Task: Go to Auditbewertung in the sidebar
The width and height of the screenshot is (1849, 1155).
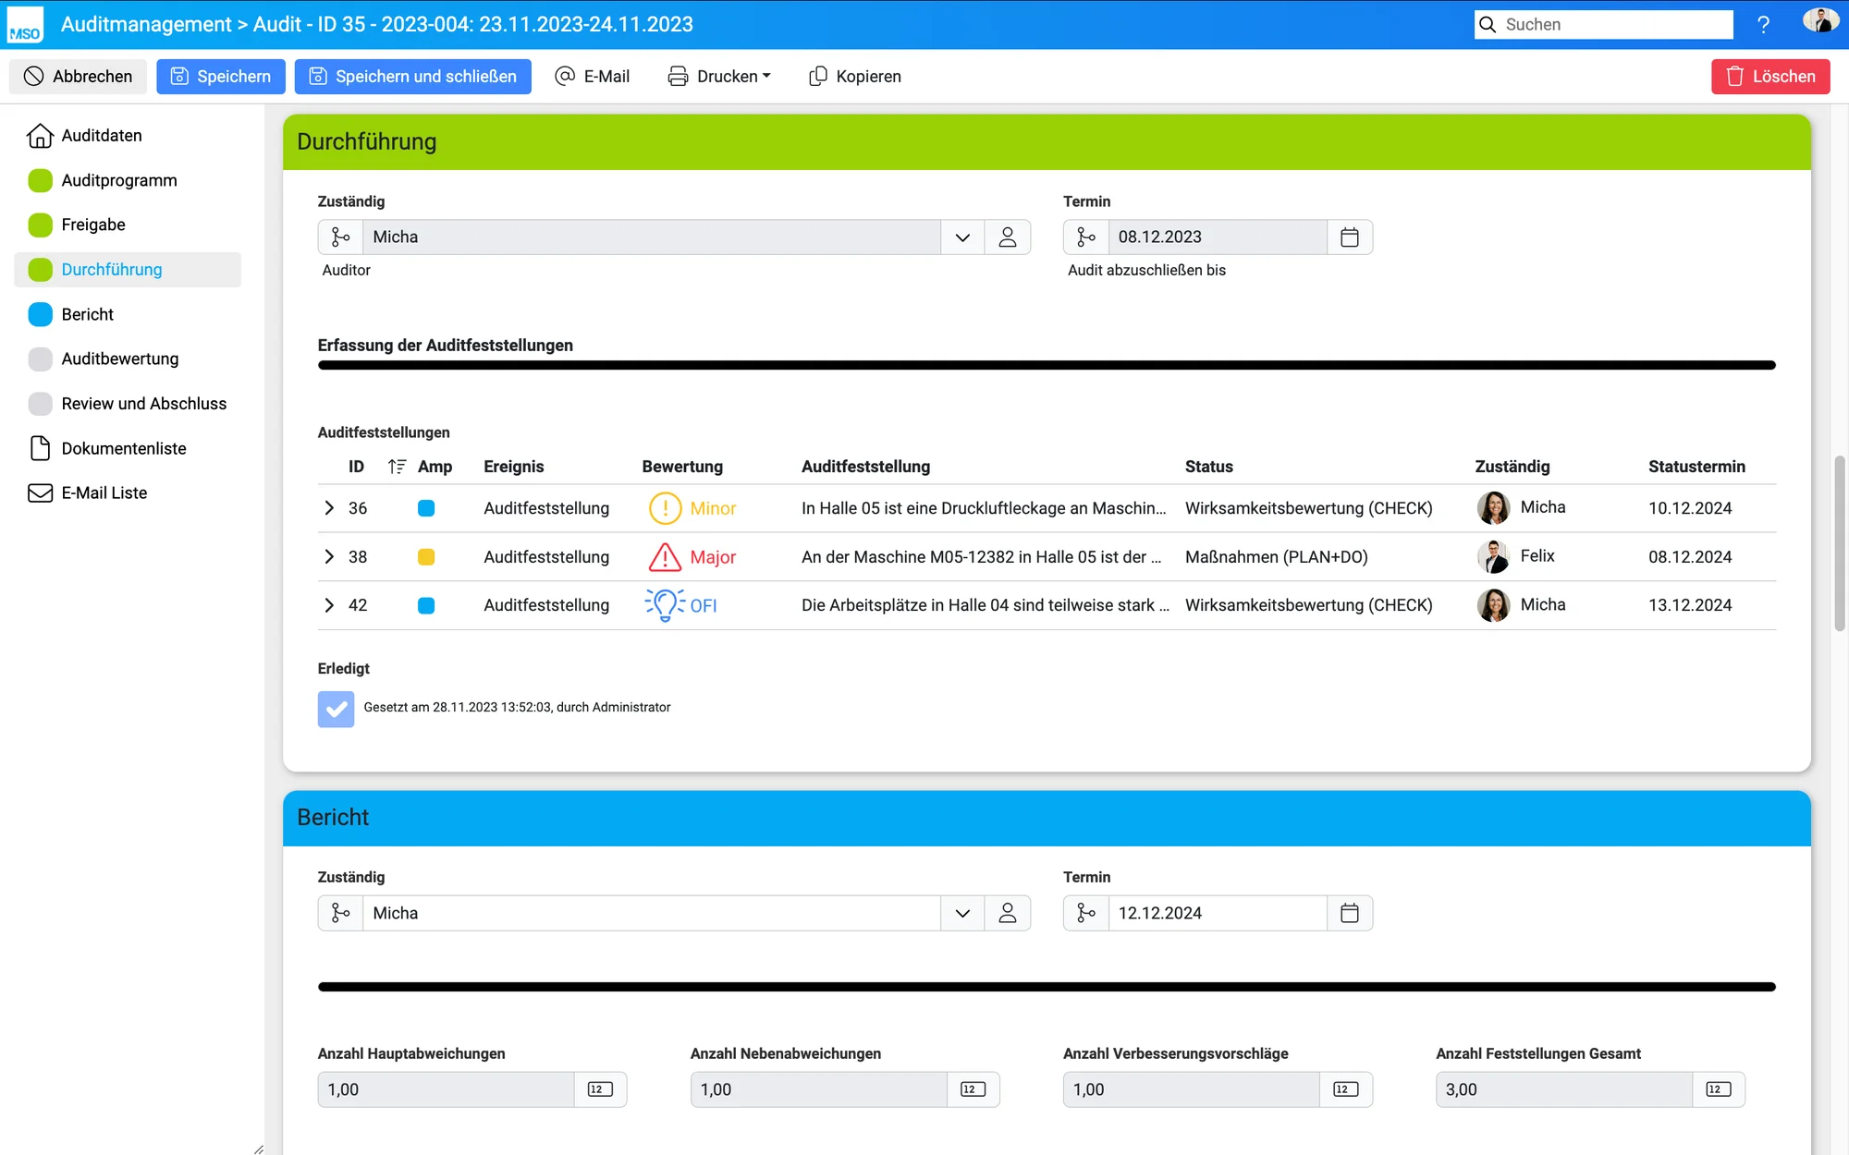Action: [x=128, y=359]
